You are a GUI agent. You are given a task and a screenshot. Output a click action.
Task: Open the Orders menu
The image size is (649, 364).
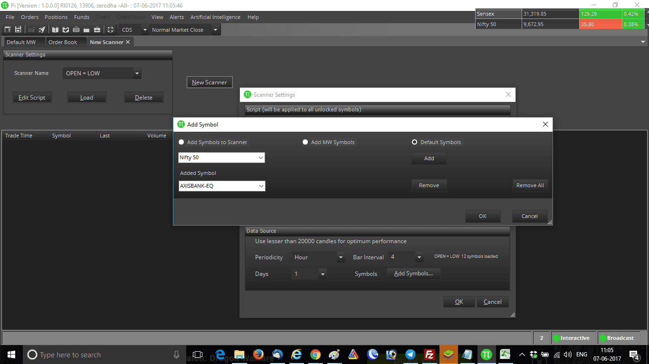pos(29,17)
